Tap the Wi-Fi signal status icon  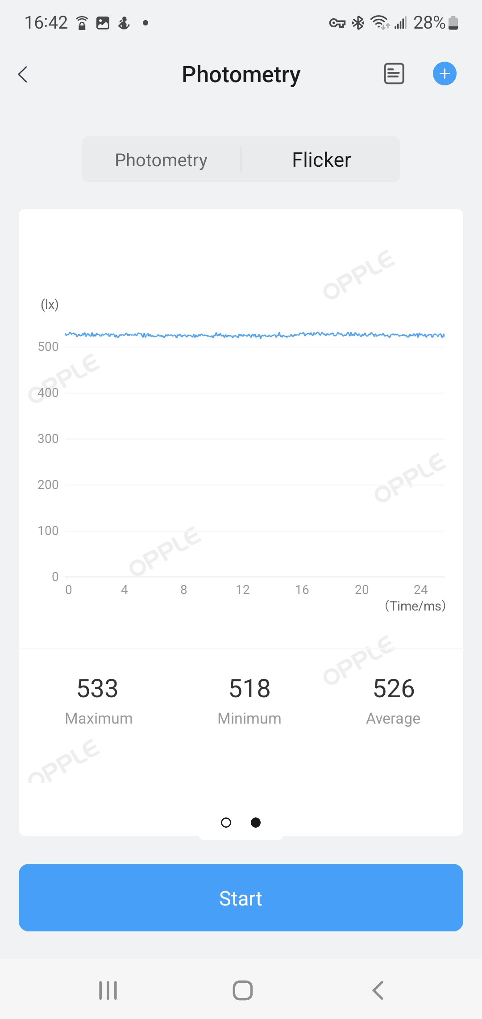point(380,23)
